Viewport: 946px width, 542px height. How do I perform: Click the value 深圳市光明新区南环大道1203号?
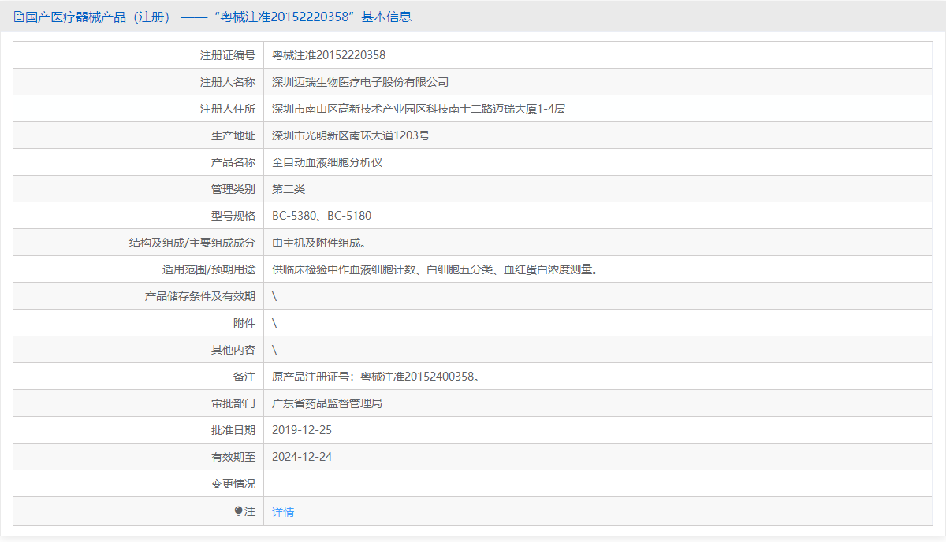point(351,135)
